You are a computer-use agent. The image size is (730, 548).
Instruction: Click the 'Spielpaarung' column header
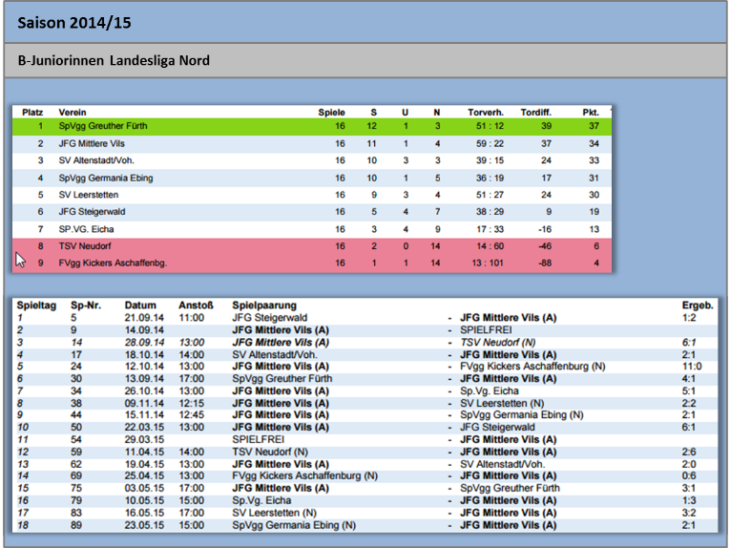click(x=264, y=306)
